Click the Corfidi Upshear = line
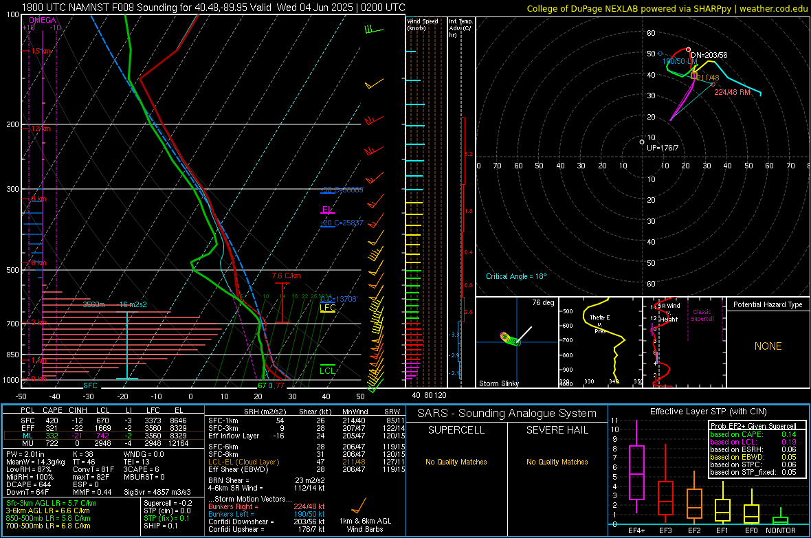 [267, 529]
